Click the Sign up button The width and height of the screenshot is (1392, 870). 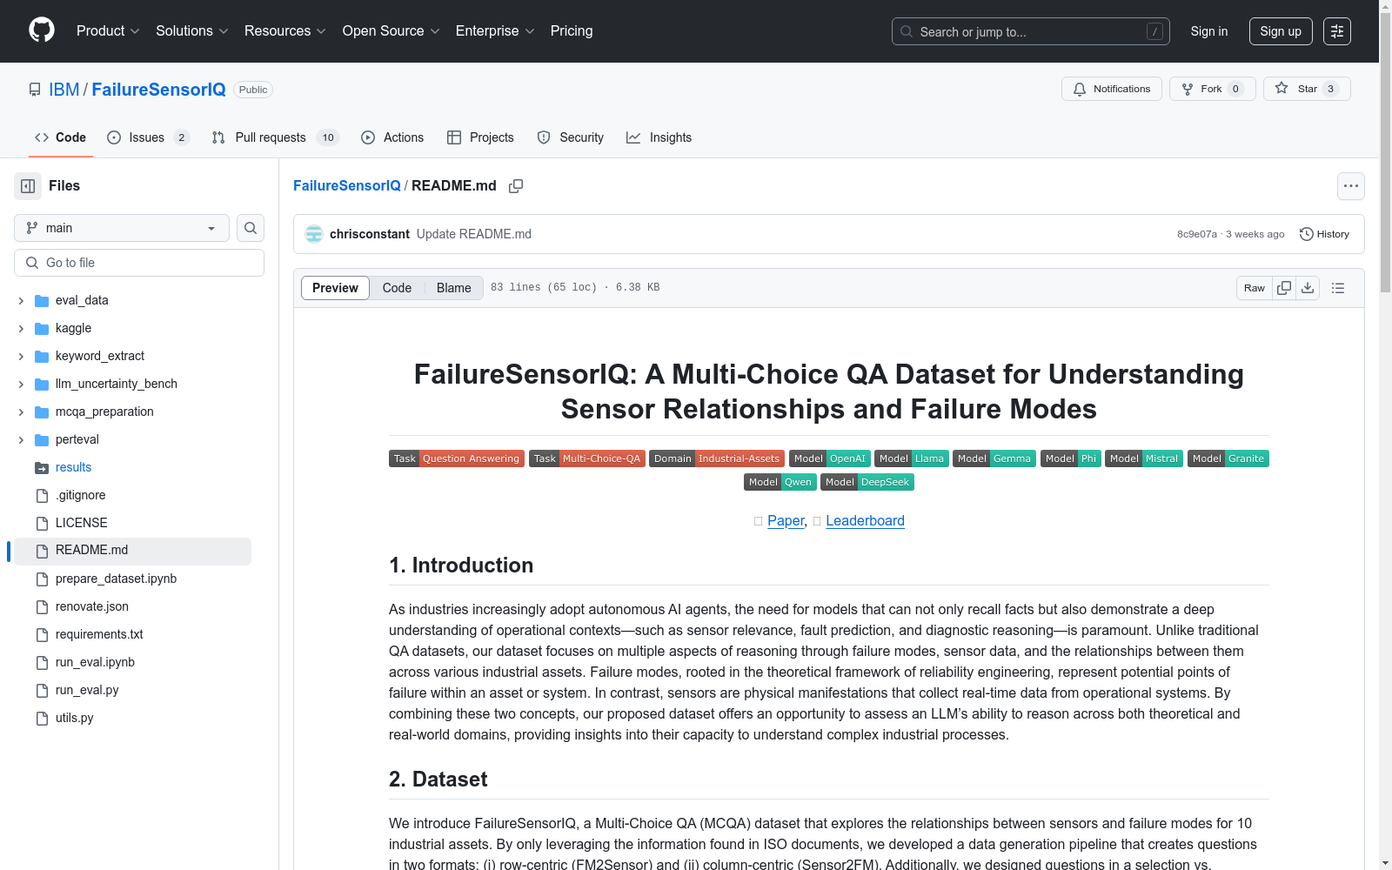tap(1280, 30)
